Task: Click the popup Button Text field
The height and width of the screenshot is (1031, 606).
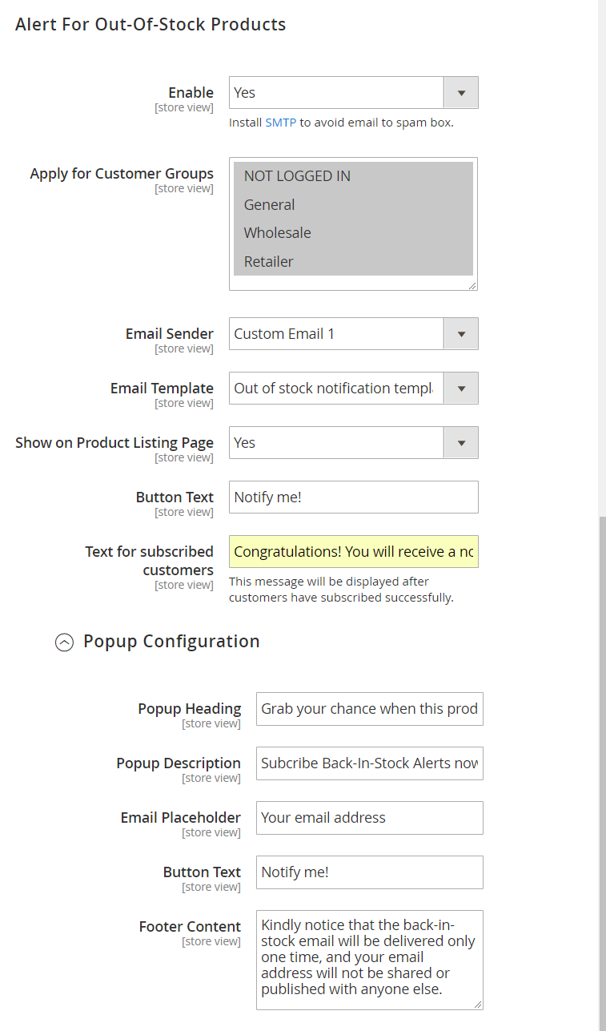Action: click(x=369, y=872)
